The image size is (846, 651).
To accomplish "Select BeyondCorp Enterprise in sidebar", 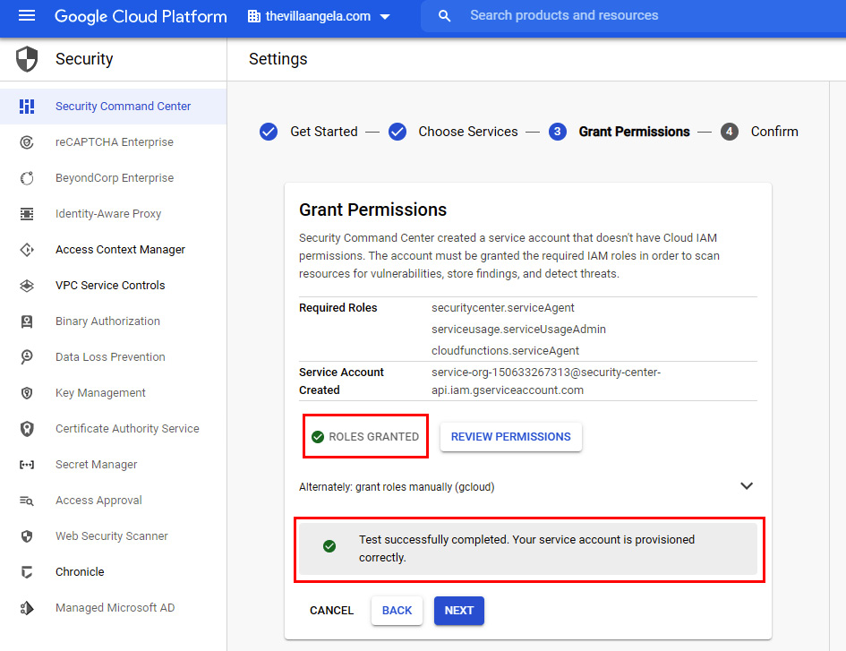I will (114, 178).
